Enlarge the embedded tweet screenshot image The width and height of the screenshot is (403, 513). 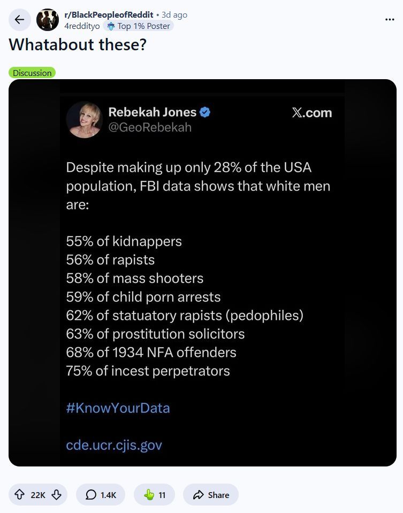202,272
